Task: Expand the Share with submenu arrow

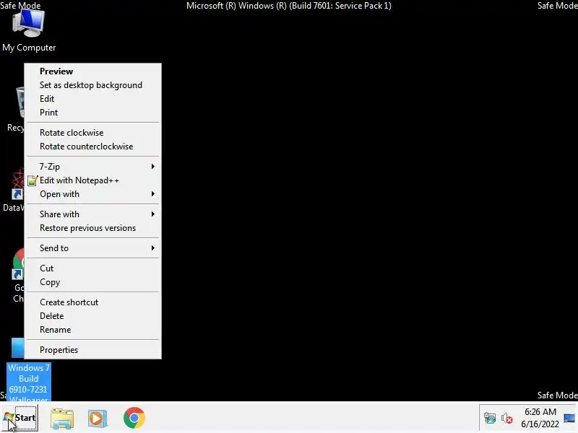Action: pyautogui.click(x=152, y=214)
